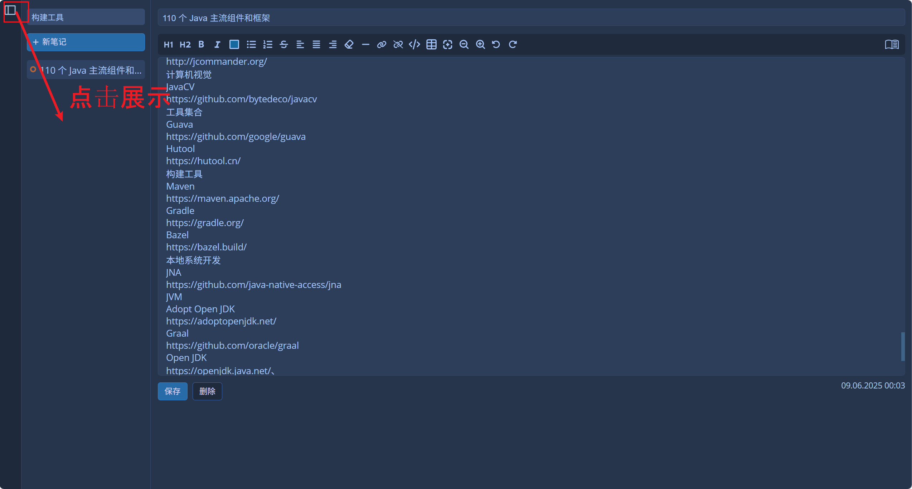Toggle italic formatting
912x489 pixels.
[x=217, y=44]
